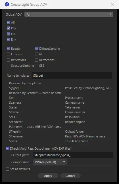Click the ${type} token text in list
Image resolution: width=119 pixels, height=184 pixels.
[14, 88]
